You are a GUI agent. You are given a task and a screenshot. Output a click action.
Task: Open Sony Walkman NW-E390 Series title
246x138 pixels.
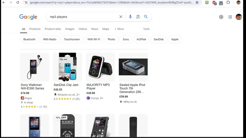click(33, 87)
